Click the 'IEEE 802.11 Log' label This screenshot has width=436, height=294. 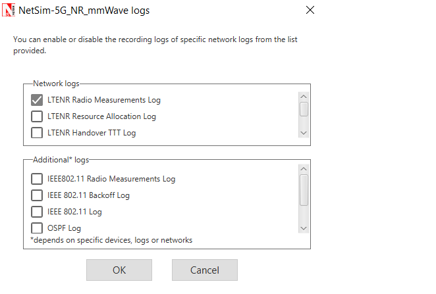coord(74,212)
